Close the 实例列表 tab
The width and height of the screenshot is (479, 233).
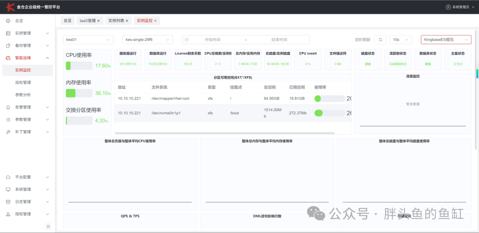(x=127, y=21)
